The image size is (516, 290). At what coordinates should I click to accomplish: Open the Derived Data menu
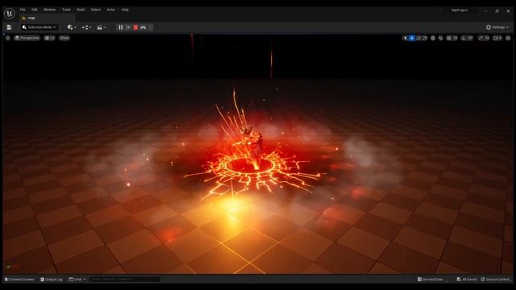430,280
